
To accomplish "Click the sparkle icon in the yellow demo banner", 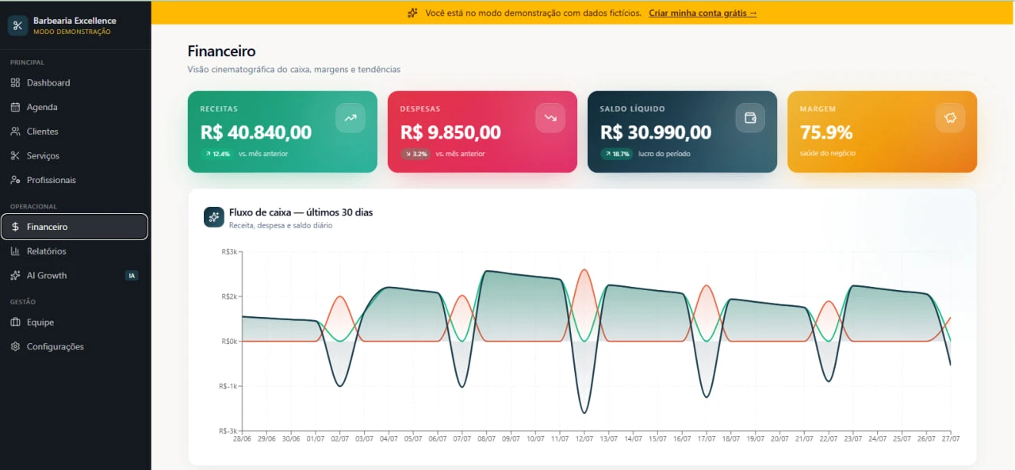I will point(412,13).
